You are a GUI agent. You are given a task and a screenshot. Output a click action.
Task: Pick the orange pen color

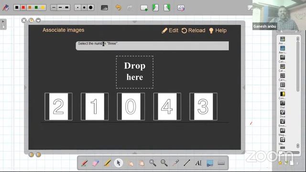[x=30, y=8]
